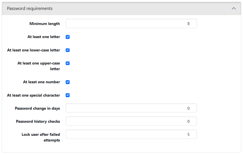This screenshot has height=154, width=243.
Task: Select the Password history checks input box
Action: coord(131,121)
